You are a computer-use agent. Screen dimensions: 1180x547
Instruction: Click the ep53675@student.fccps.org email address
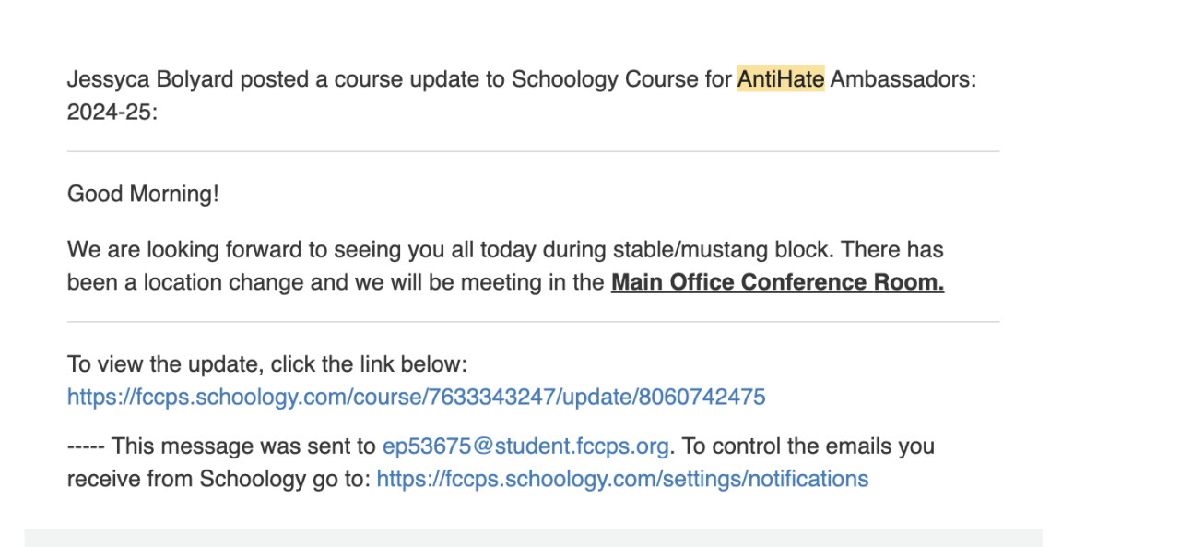(525, 446)
